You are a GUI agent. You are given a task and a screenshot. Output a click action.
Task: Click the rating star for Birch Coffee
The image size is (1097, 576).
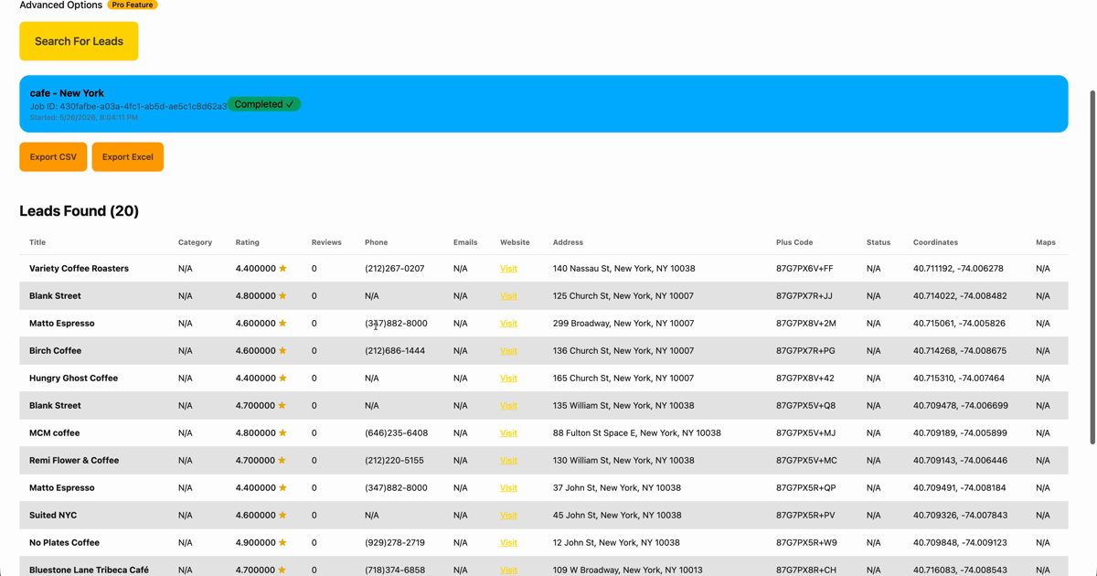coord(282,351)
